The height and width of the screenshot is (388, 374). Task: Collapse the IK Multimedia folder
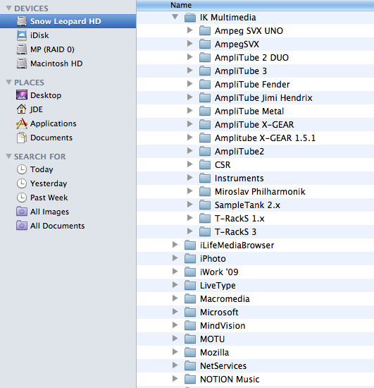(175, 17)
